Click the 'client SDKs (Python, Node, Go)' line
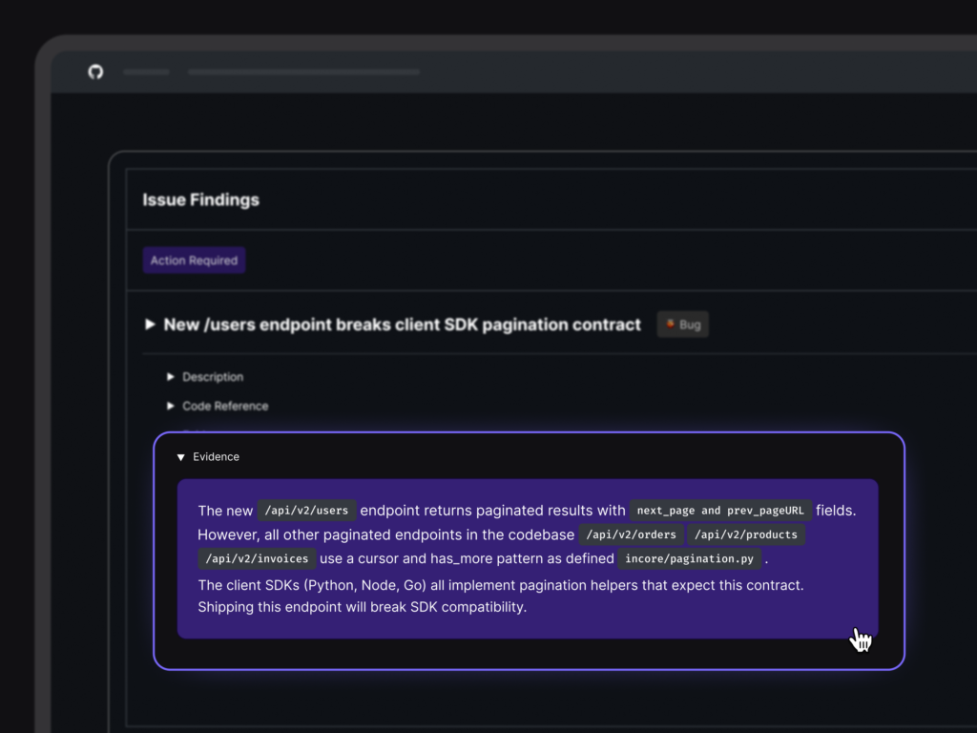977x733 pixels. click(500, 585)
